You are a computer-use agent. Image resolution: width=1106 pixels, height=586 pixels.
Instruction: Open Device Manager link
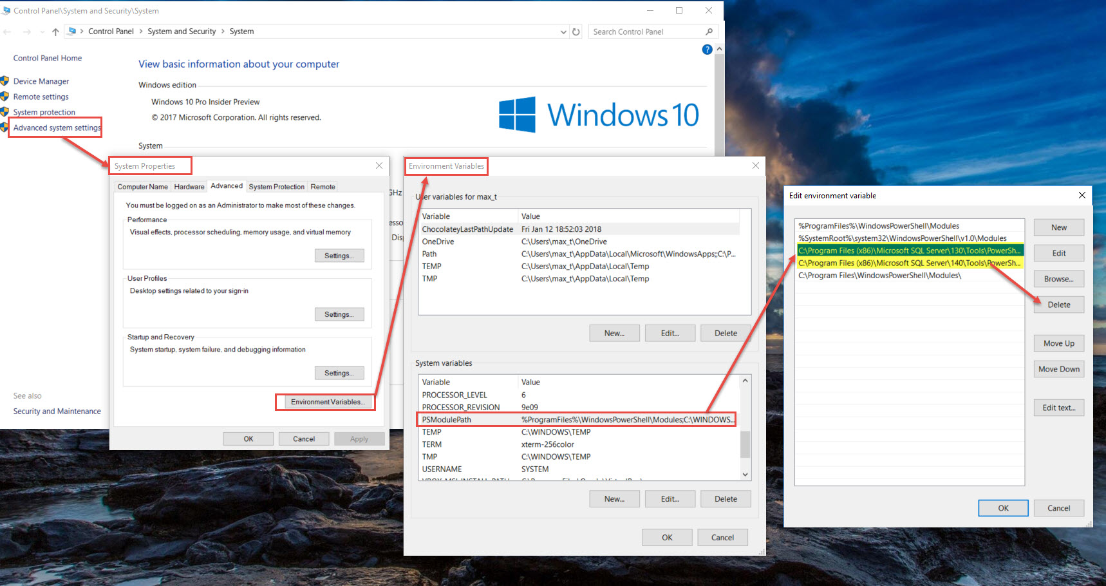coord(41,81)
